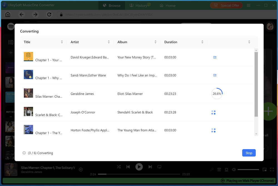Add Silas Marner to library with plus circle

coord(81,170)
